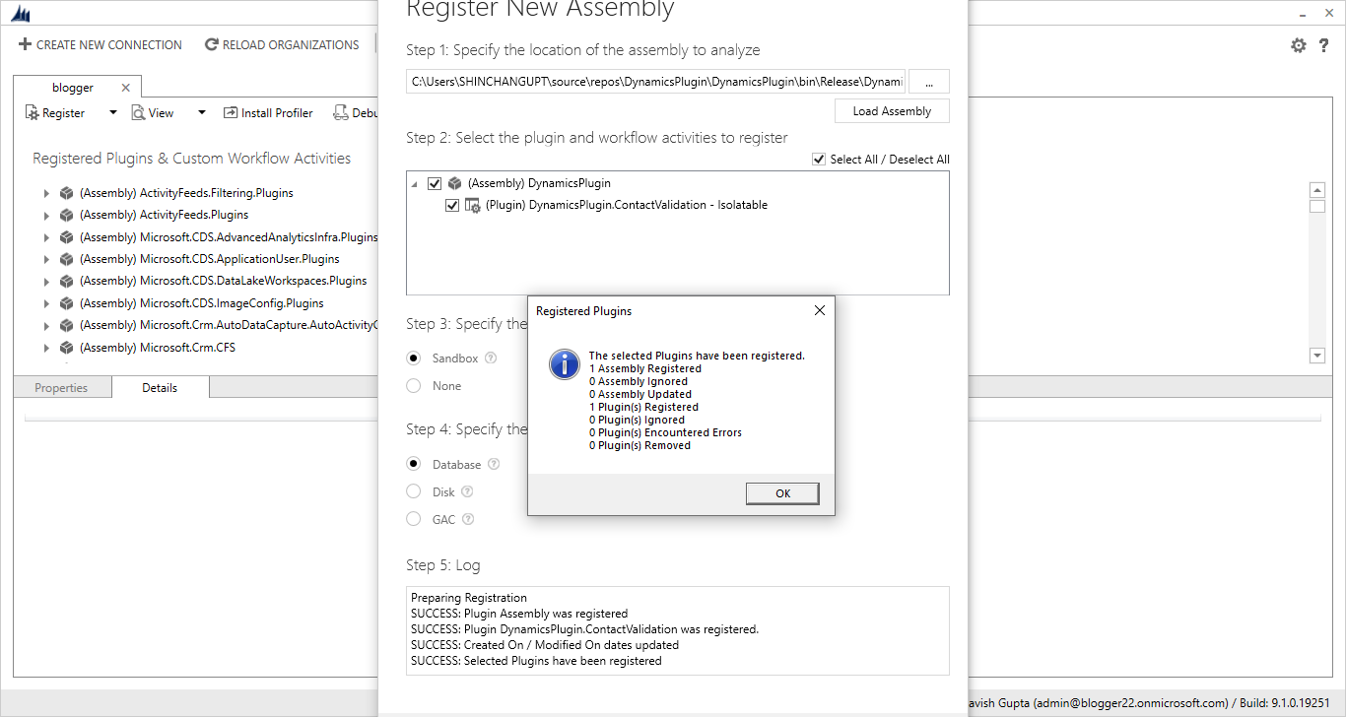Select the None isolation mode radio button
This screenshot has width=1346, height=717.
point(413,385)
